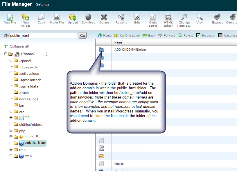Screen dimensions: 237x171
Task: Open the Code Editor tool
Action: [x=153, y=17]
